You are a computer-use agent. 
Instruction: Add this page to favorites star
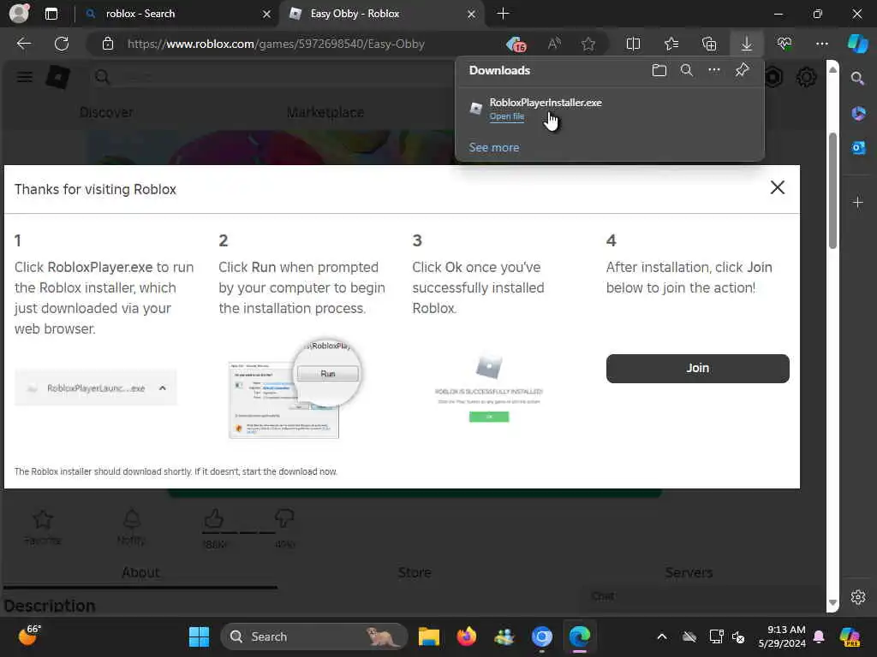coord(588,44)
